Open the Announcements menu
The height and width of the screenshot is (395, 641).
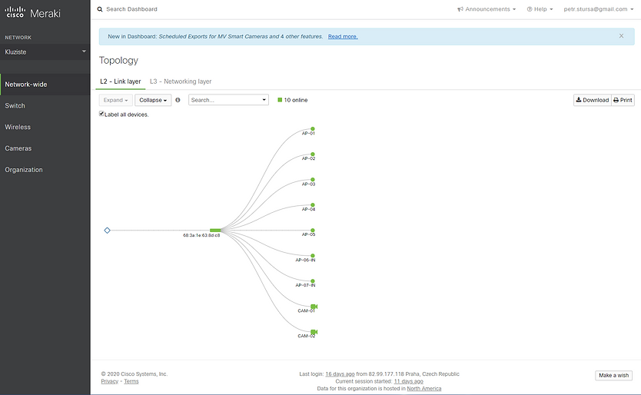coord(487,9)
